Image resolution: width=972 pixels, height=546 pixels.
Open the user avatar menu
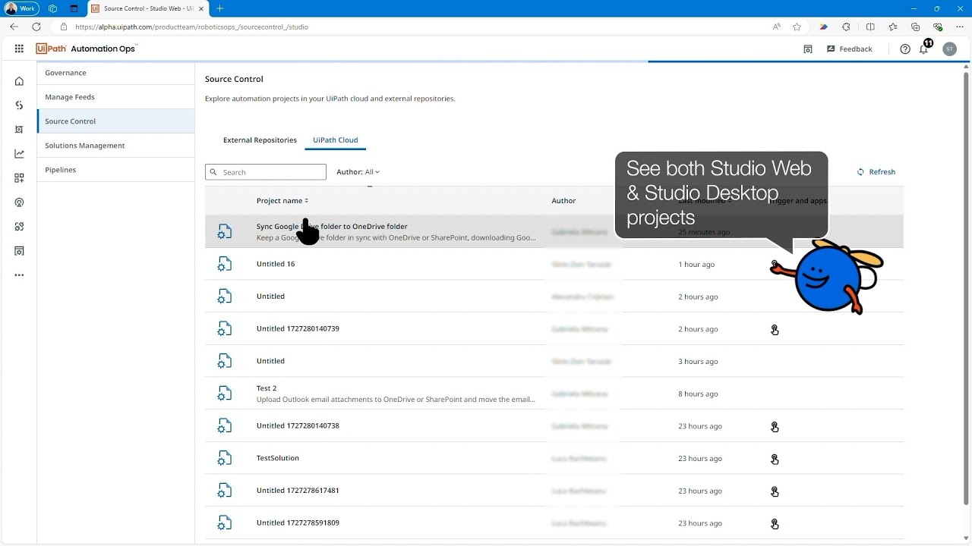tap(949, 49)
